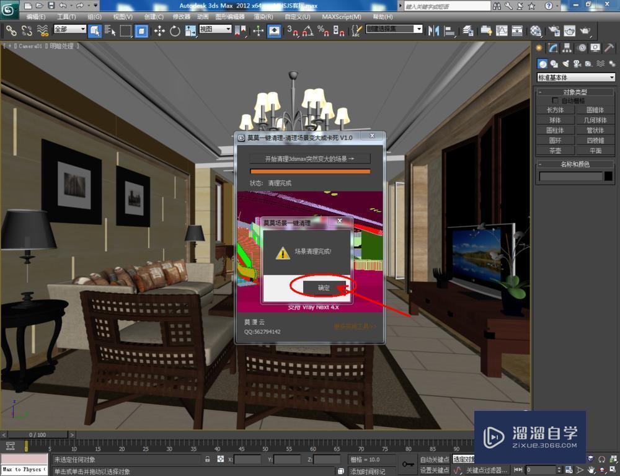Toggle the Angle Snap button

(x=308, y=30)
